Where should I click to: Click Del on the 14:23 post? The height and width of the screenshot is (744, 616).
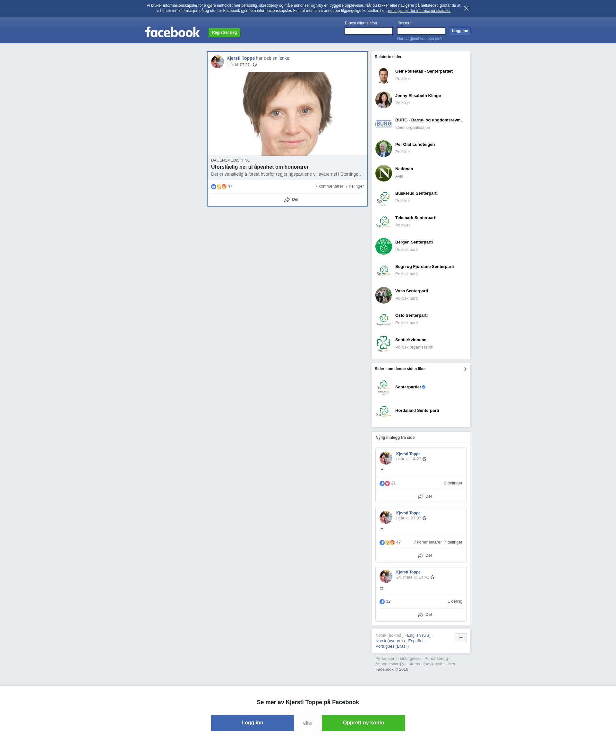click(424, 497)
